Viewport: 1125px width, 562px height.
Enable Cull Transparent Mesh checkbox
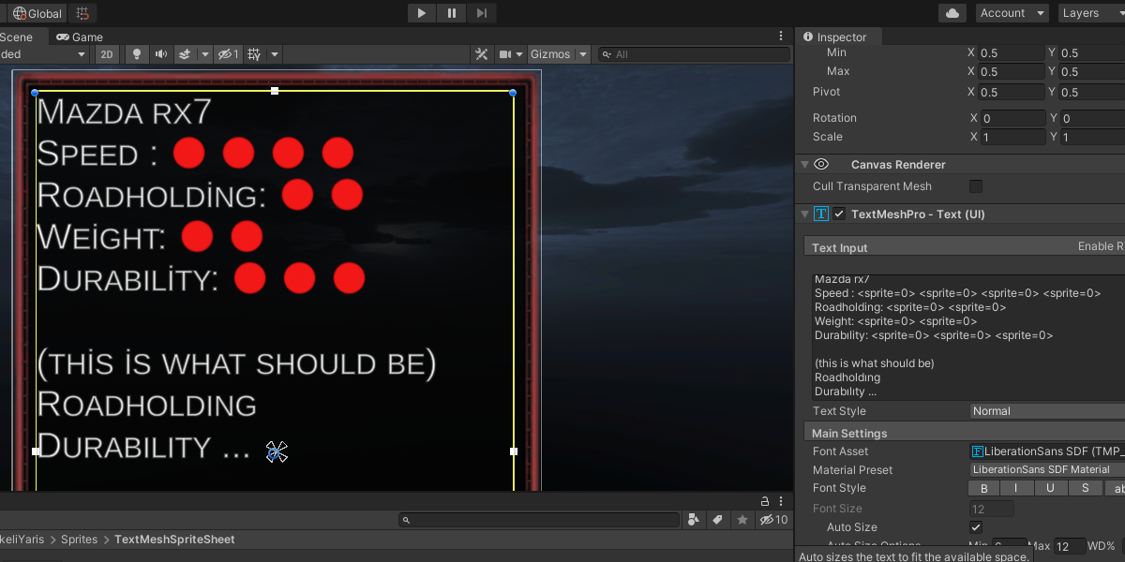click(x=976, y=186)
